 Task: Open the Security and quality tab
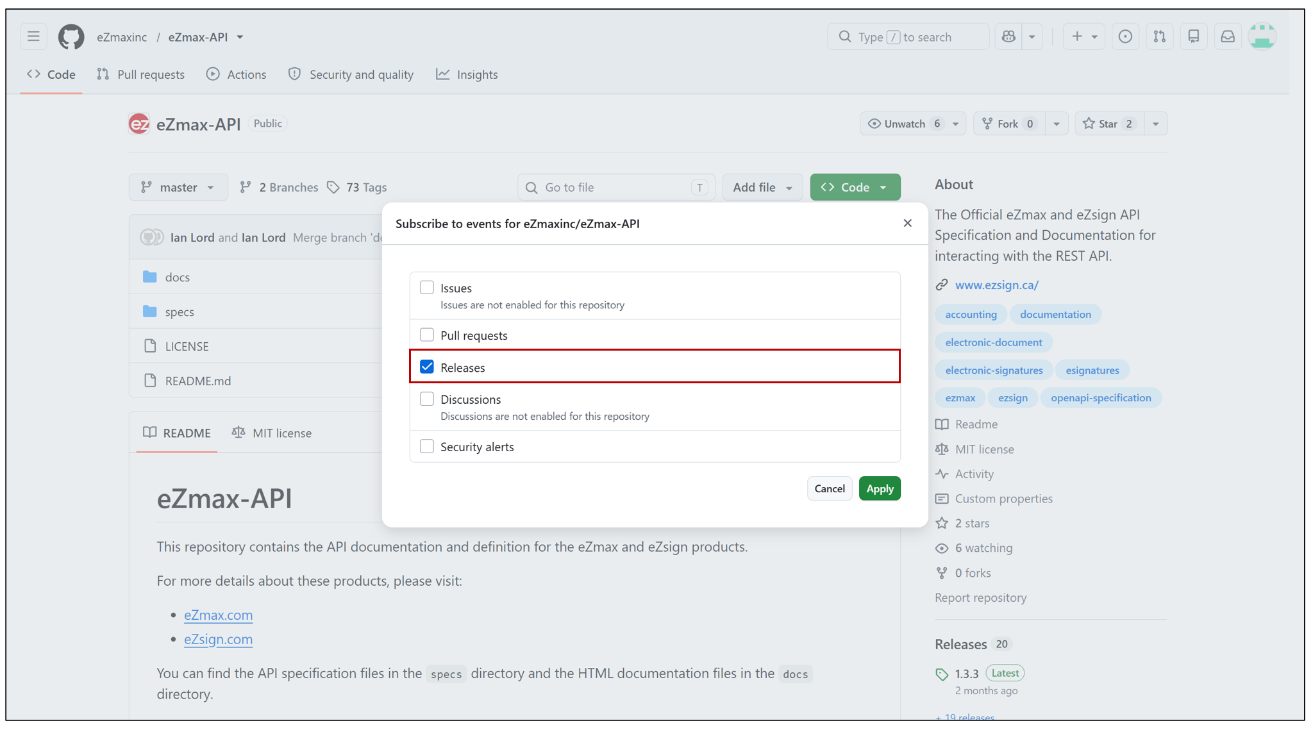(351, 74)
